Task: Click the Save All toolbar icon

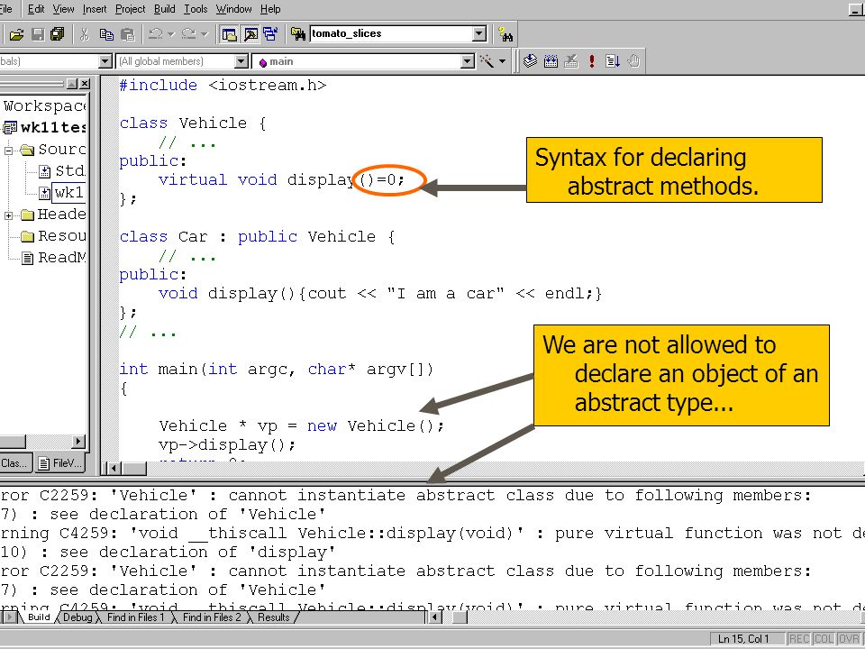Action: tap(57, 34)
